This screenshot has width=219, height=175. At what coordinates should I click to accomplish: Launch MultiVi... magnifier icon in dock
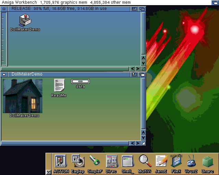[x=145, y=161]
